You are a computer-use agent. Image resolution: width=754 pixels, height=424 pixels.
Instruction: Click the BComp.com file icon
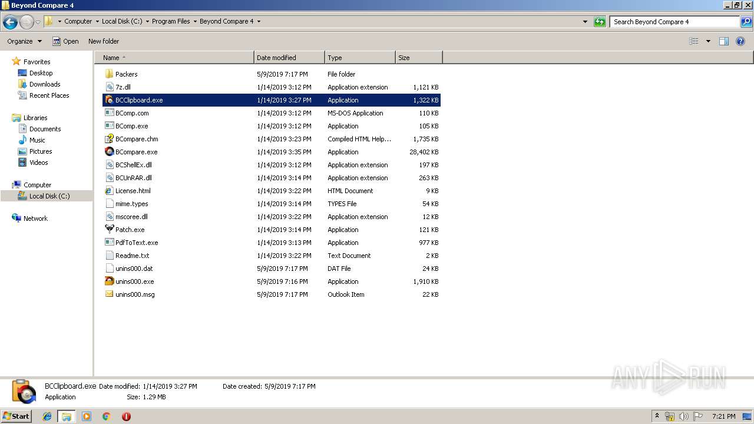[109, 112]
